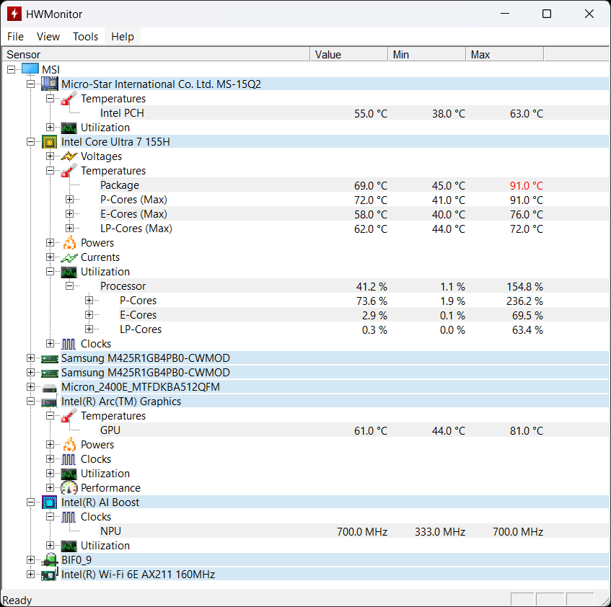Click the Intel AI Boost chip icon
This screenshot has height=607, width=611.
(50, 502)
